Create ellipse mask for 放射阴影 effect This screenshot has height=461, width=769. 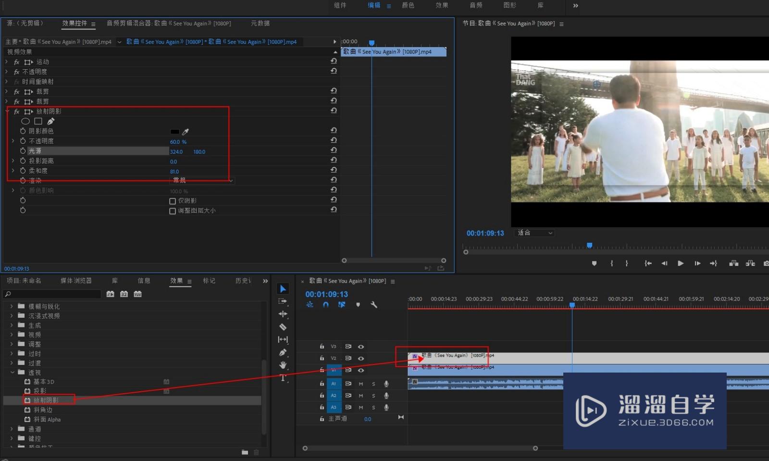(25, 121)
